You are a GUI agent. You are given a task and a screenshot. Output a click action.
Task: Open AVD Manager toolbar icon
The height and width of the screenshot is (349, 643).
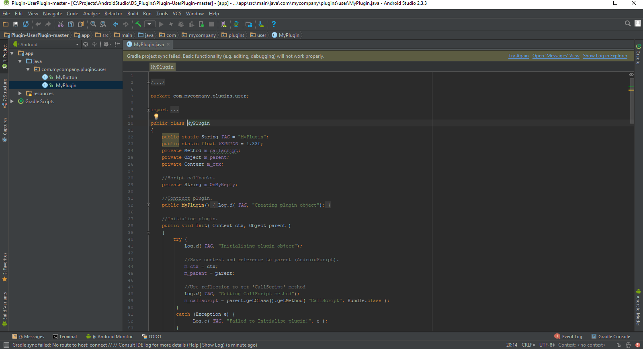pos(224,24)
